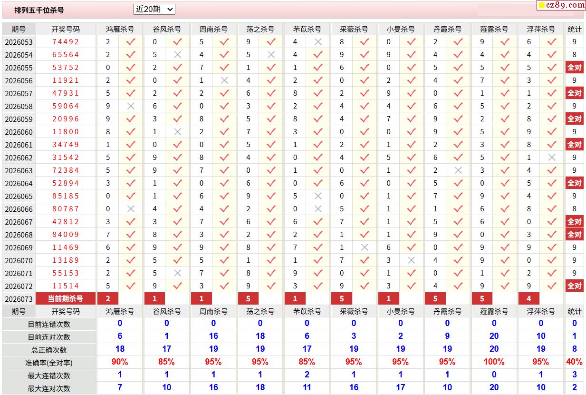Click the checkmark for 蕹露杀号 in row 2026053
The image size is (586, 395).
[x=505, y=42]
